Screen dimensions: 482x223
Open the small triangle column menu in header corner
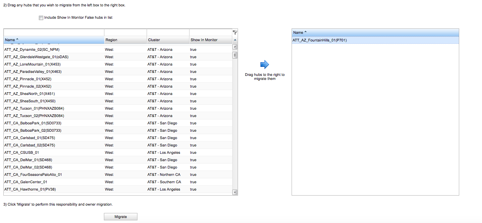pyautogui.click(x=235, y=40)
